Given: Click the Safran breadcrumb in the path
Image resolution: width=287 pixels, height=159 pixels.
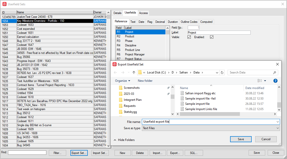Looking at the screenshot, I should tap(183, 72).
